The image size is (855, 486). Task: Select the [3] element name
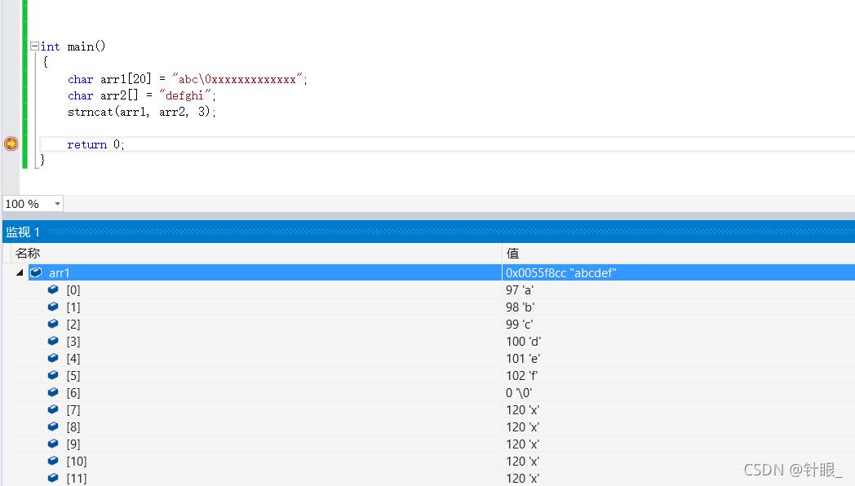pos(73,342)
